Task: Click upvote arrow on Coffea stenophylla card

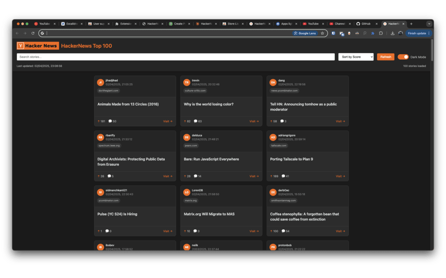Action: [271, 231]
